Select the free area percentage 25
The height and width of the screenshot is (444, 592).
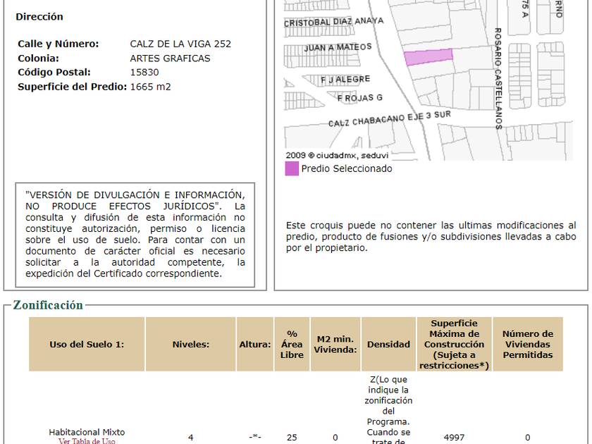coord(292,438)
